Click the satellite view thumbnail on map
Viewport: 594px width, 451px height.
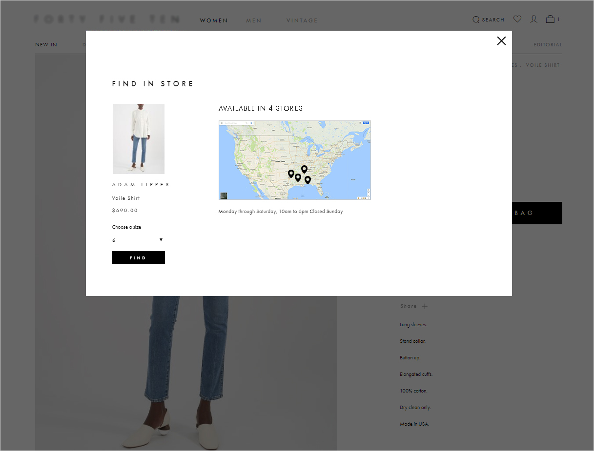(x=224, y=196)
